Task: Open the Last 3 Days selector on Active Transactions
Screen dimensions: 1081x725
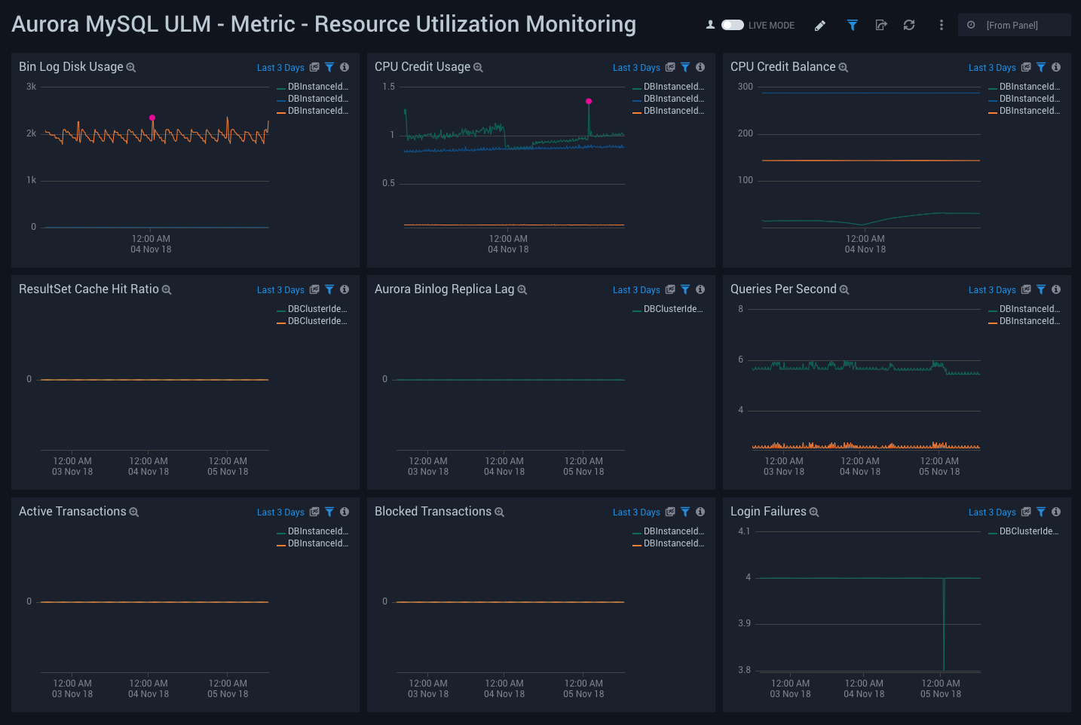Action: tap(280, 512)
